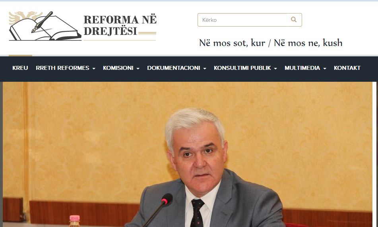378x227 pixels.
Task: Open the KONSULTIMI PUBLIK dropdown
Action: tap(242, 68)
